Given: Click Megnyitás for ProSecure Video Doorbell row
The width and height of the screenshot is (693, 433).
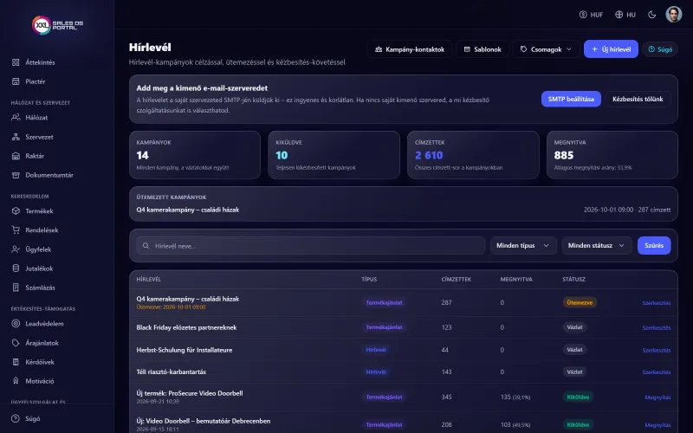Looking at the screenshot, I should 657,397.
